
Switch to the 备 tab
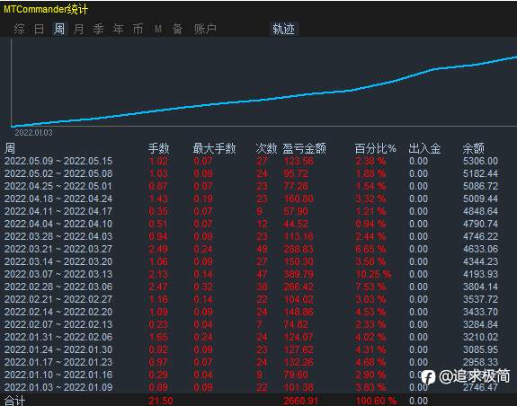[x=178, y=29]
